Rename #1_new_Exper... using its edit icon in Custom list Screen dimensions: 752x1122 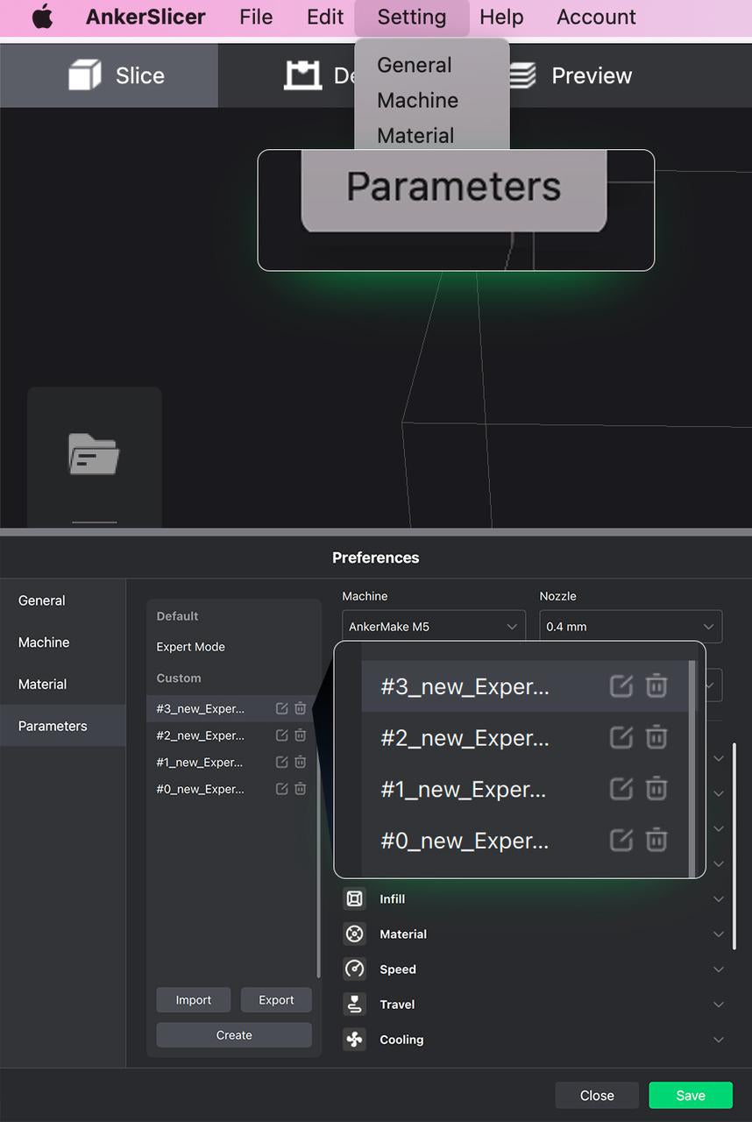click(281, 763)
